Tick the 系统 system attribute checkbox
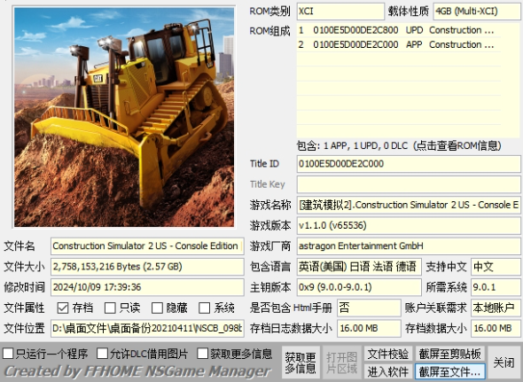The height and width of the screenshot is (382, 523). pyautogui.click(x=204, y=308)
